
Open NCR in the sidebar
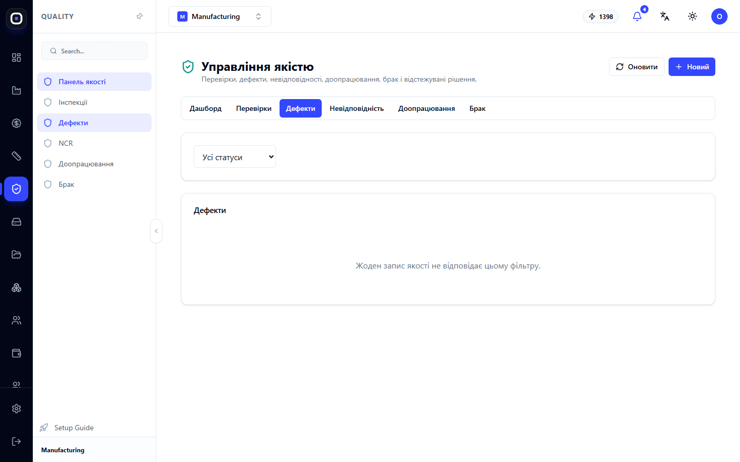[95, 143]
